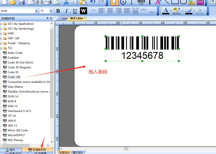The height and width of the screenshot is (154, 216).
Task: Print the label with the printer icon
Action: coord(48,2)
